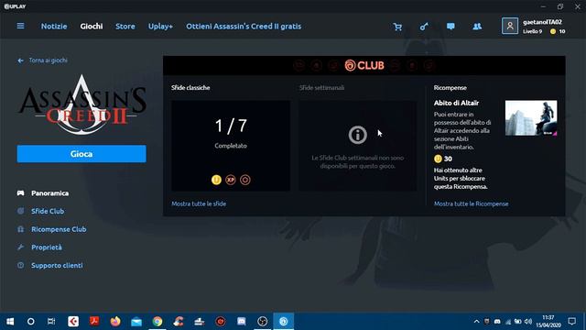The height and width of the screenshot is (330, 586).
Task: Click the Units coin balance showing 10
Action: (x=558, y=31)
